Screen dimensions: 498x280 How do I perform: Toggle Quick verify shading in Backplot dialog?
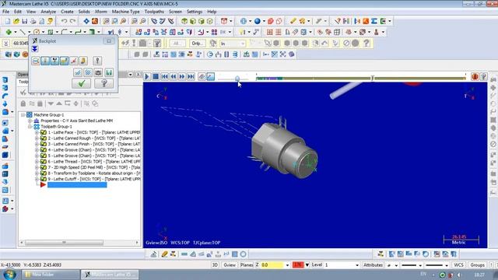[x=83, y=61]
